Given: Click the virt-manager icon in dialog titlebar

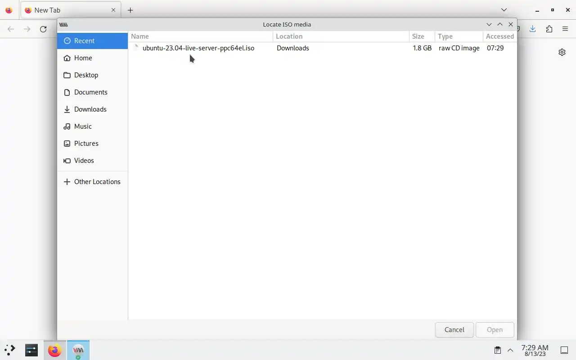Looking at the screenshot, I should (63, 24).
